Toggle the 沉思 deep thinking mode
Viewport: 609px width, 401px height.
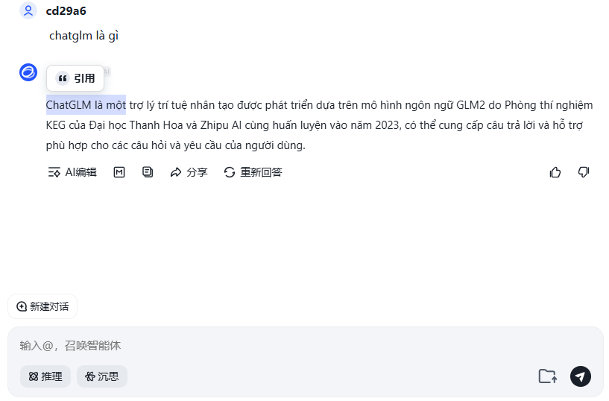point(102,376)
